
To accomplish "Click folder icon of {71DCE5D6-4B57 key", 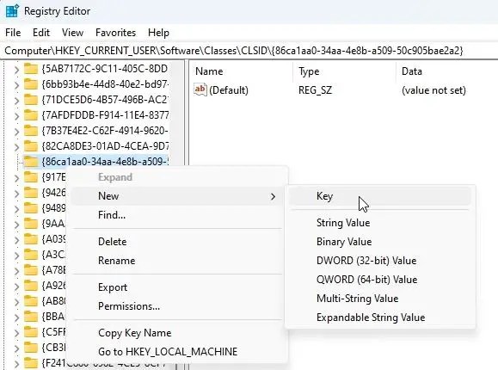I will tap(31, 100).
